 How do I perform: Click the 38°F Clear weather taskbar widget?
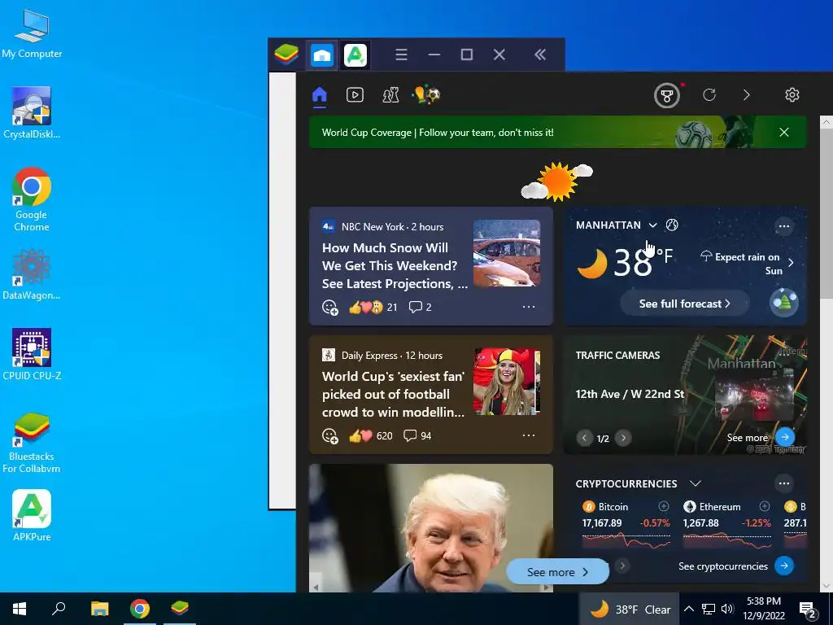630,609
